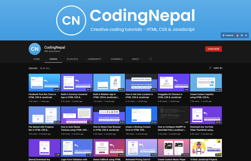Open Custom Music Player video thumbnail
This screenshot has height=161, width=251.
click(174, 148)
